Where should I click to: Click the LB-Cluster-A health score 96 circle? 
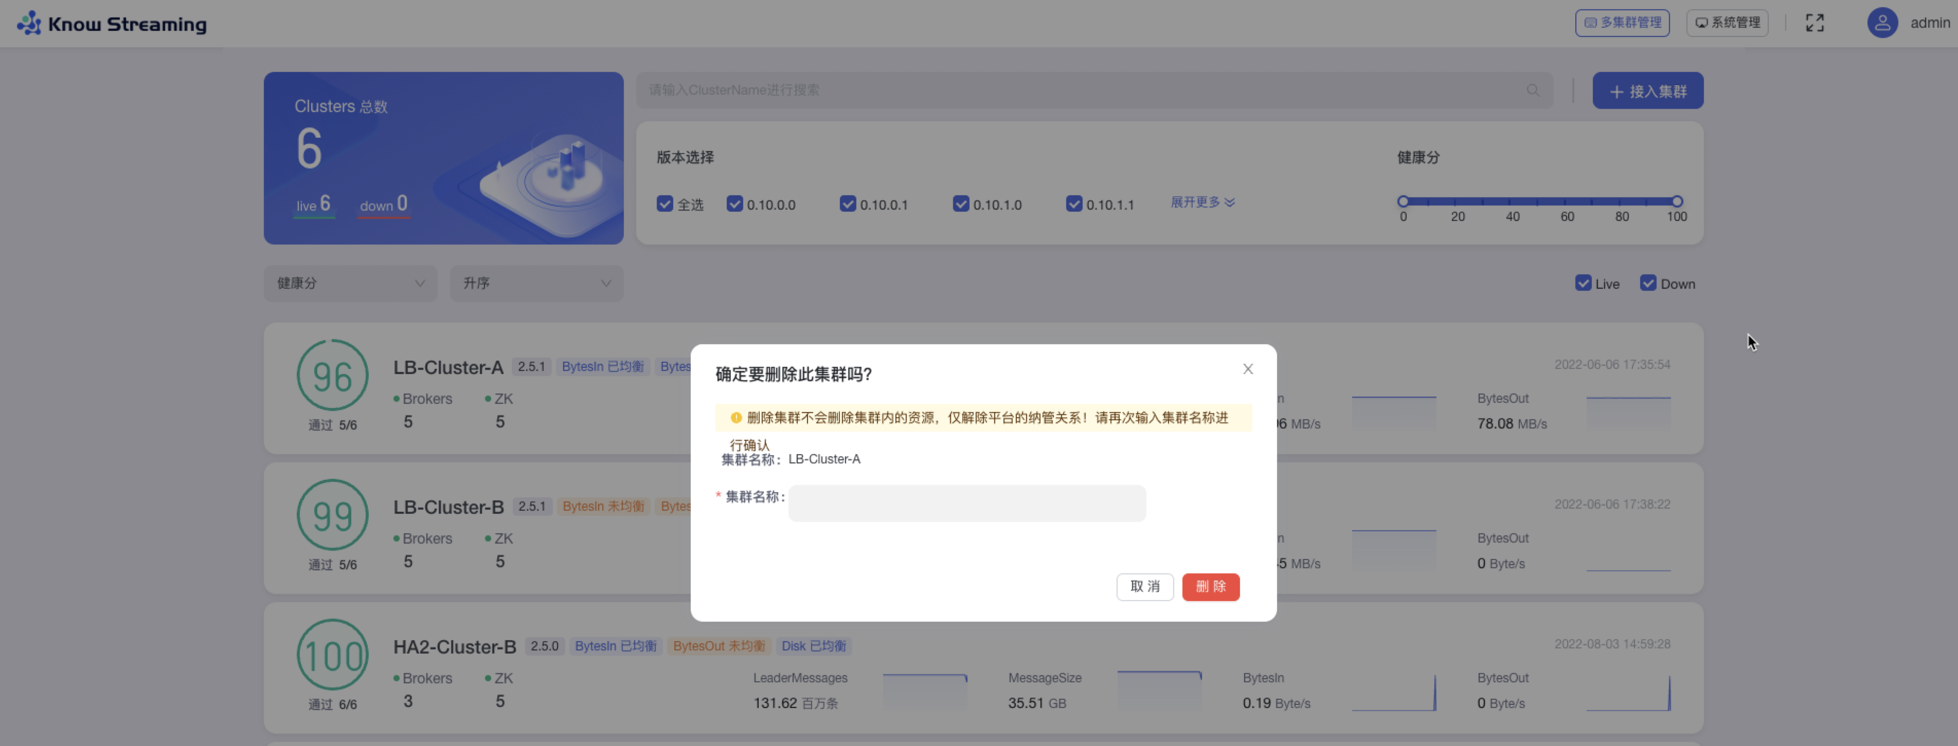(332, 376)
